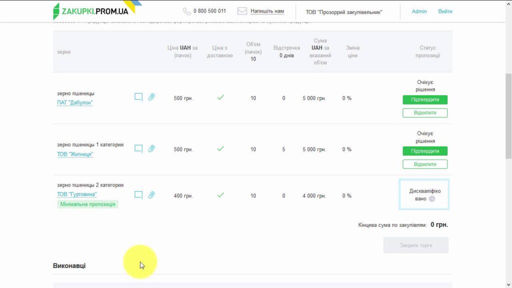Viewport: 512px width, 288px height.
Task: Confirm the ТОВ "Житниця" offer with Підтвердити
Action: tap(425, 151)
